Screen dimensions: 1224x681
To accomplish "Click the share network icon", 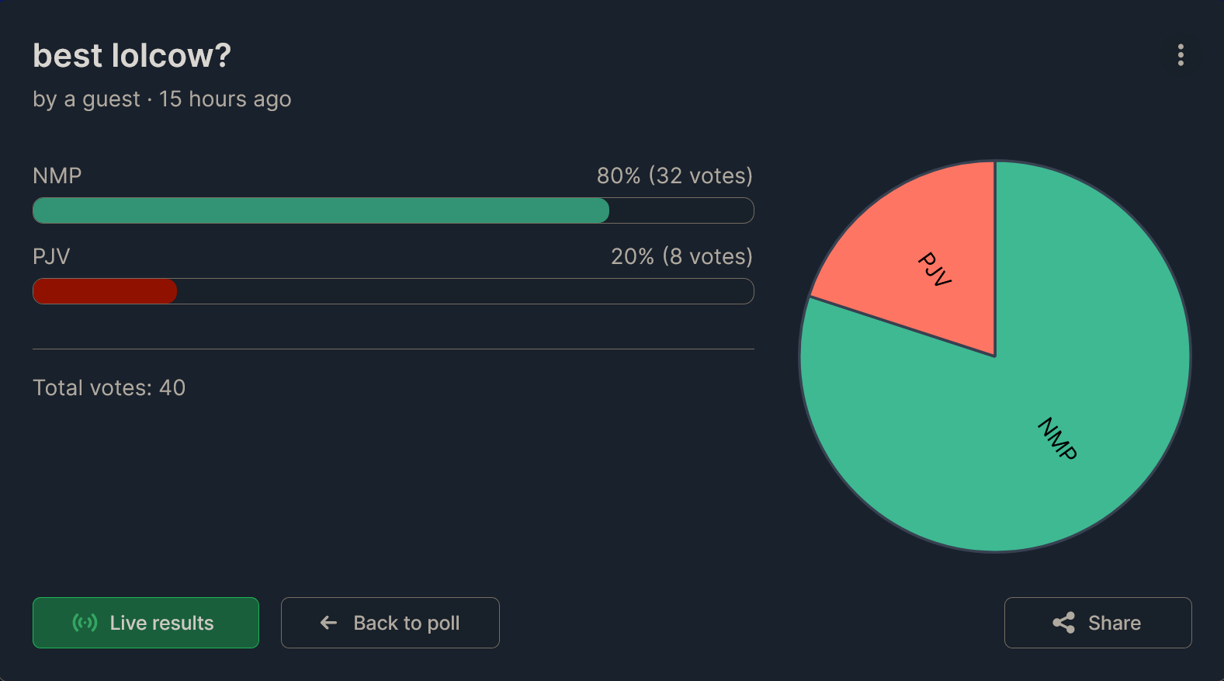I will (x=1064, y=623).
